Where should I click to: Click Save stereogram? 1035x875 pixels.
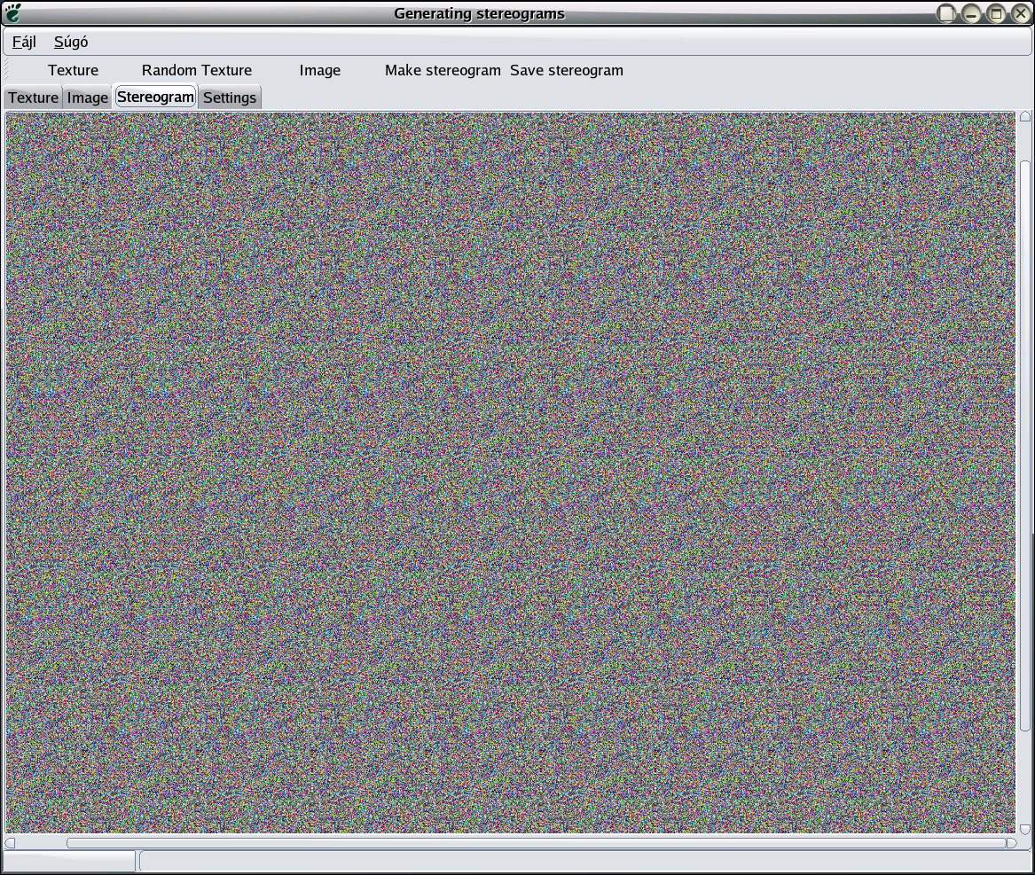pyautogui.click(x=567, y=70)
